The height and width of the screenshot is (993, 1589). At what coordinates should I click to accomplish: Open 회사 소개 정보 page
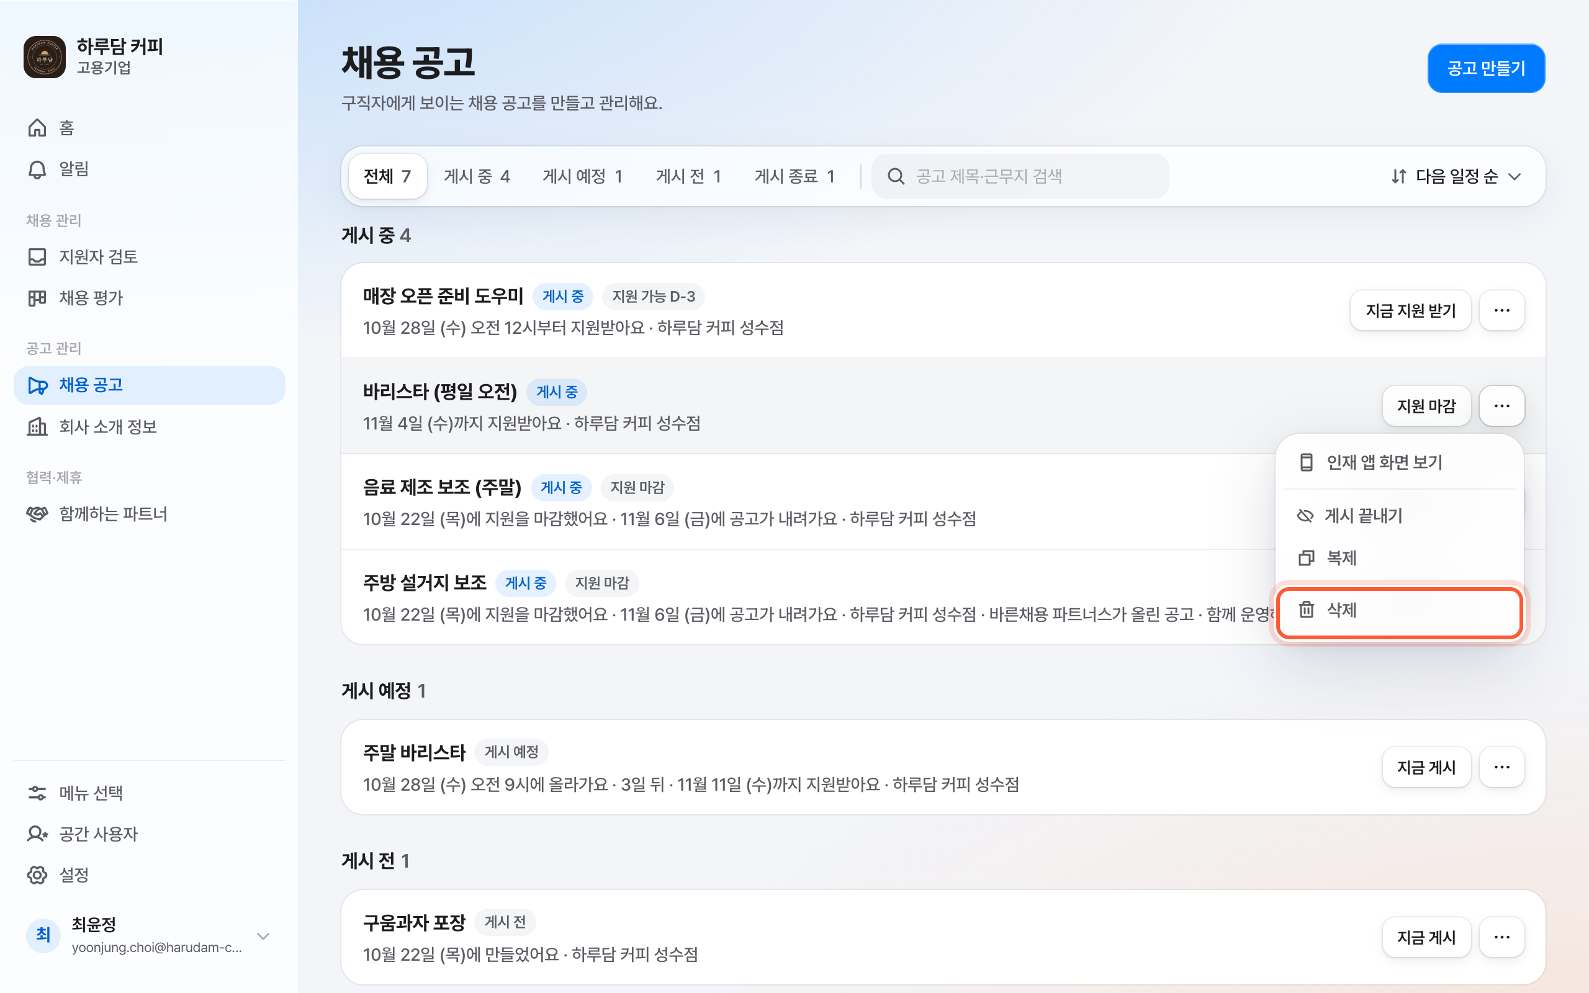[149, 427]
